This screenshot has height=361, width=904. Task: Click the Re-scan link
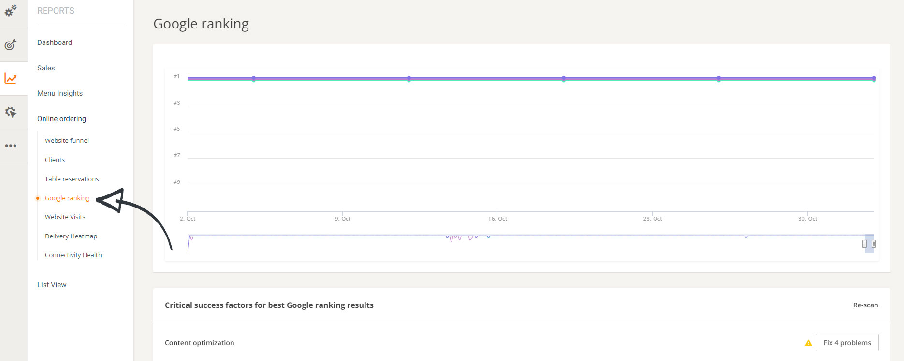(865, 305)
